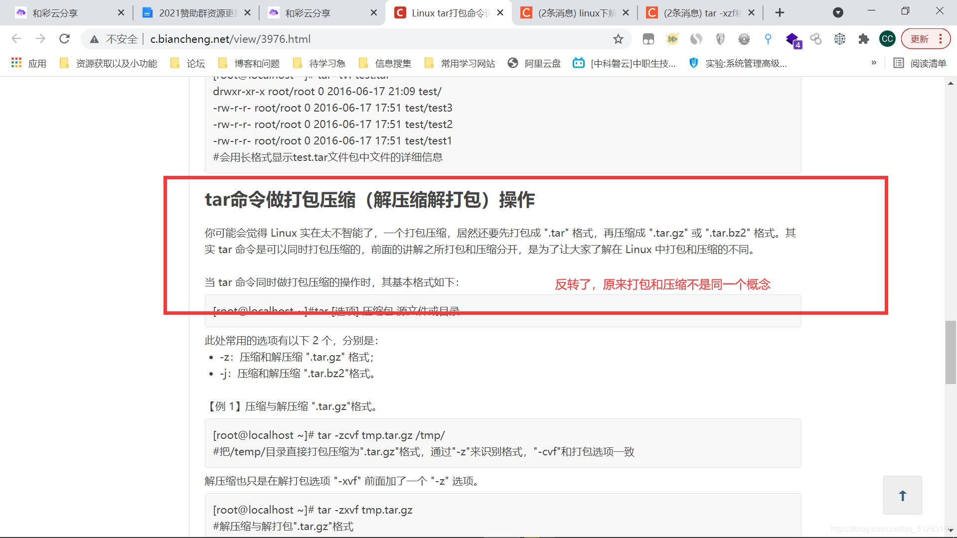Click the scrollbar down arrow
Screen dimensions: 957x538
point(951,531)
